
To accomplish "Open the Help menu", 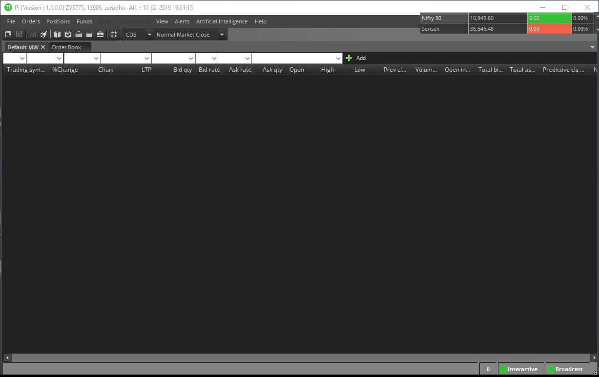I will pyautogui.click(x=261, y=21).
